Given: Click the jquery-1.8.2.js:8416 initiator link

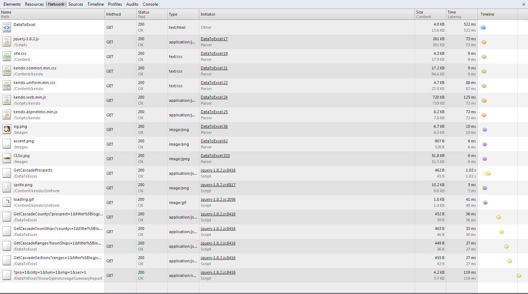Looking at the screenshot, I should (218, 170).
